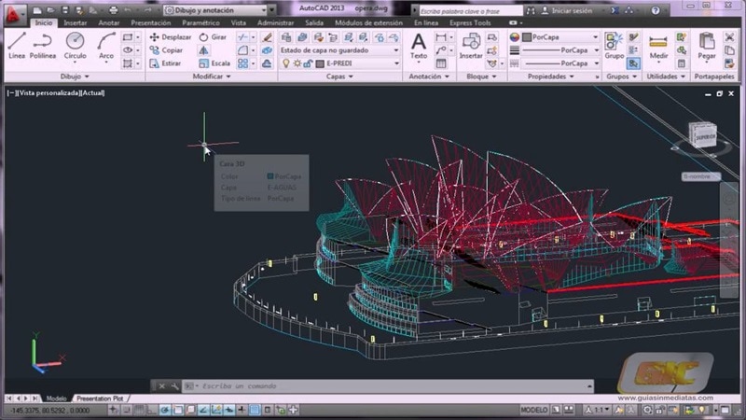Toggle Snap mode in status bar

coord(127,410)
